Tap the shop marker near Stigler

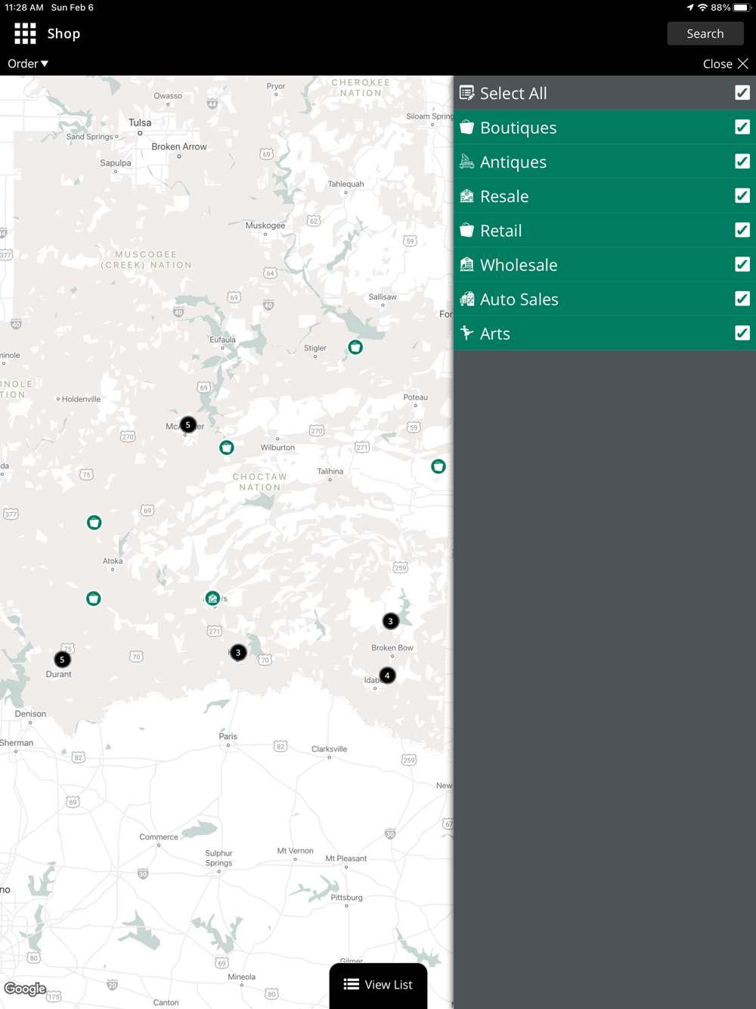(355, 347)
